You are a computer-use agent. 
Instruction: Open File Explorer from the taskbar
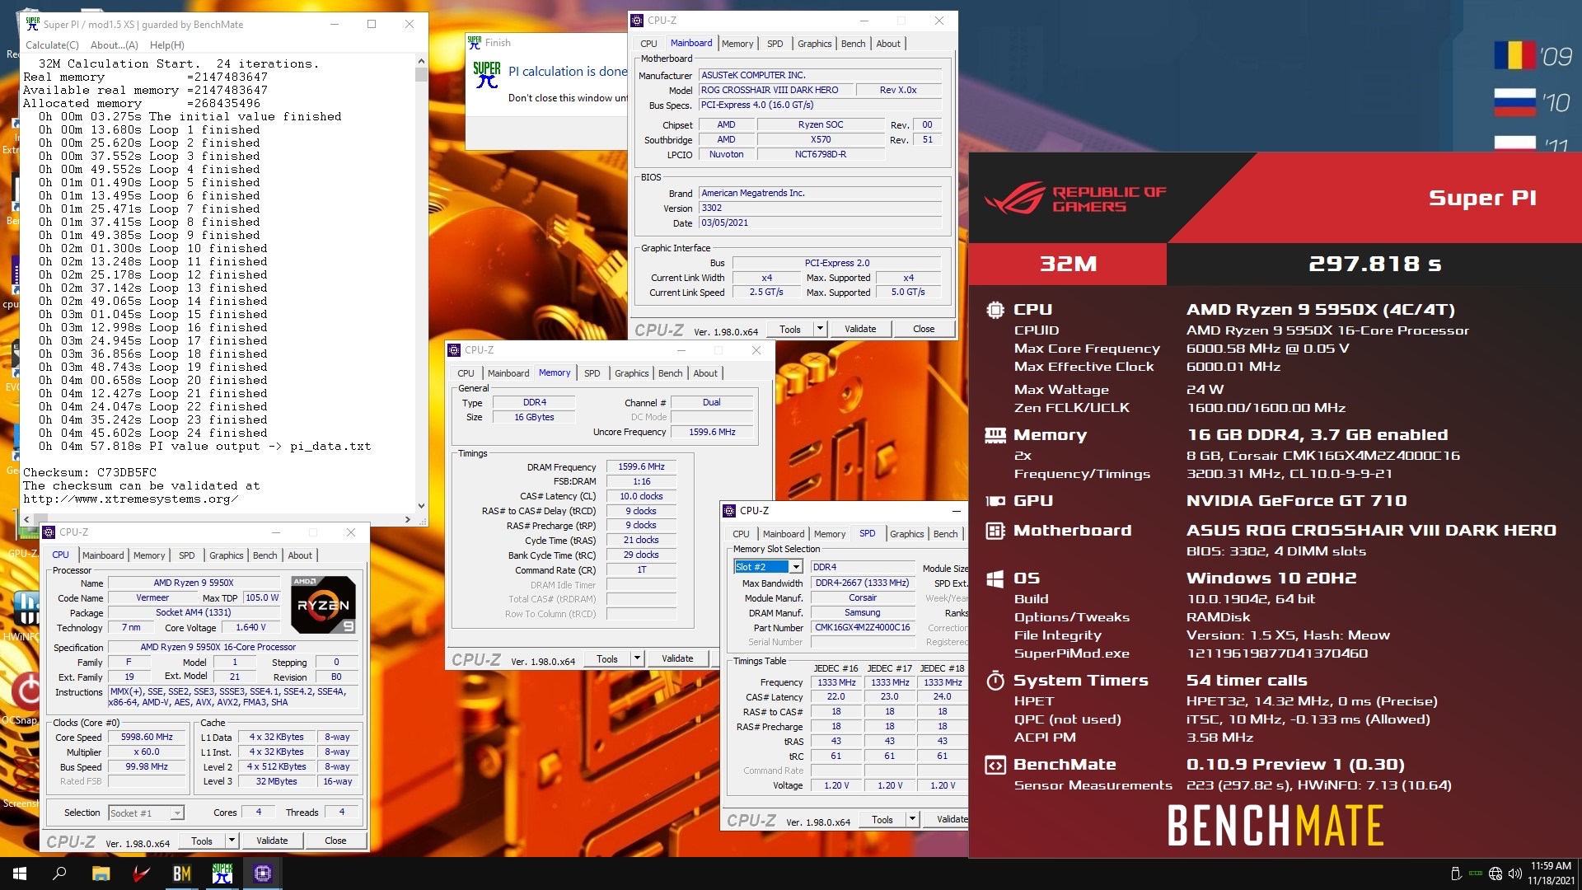pyautogui.click(x=101, y=874)
